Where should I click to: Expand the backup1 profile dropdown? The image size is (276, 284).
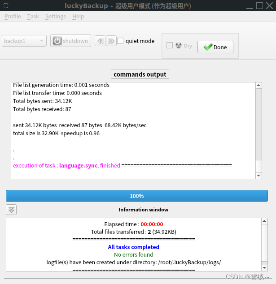coord(24,41)
